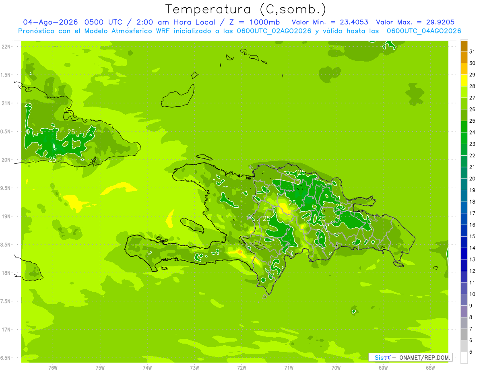Image resolution: width=483 pixels, height=373 pixels.
Task: Click the "73W" longitude label
Action: [x=194, y=367]
